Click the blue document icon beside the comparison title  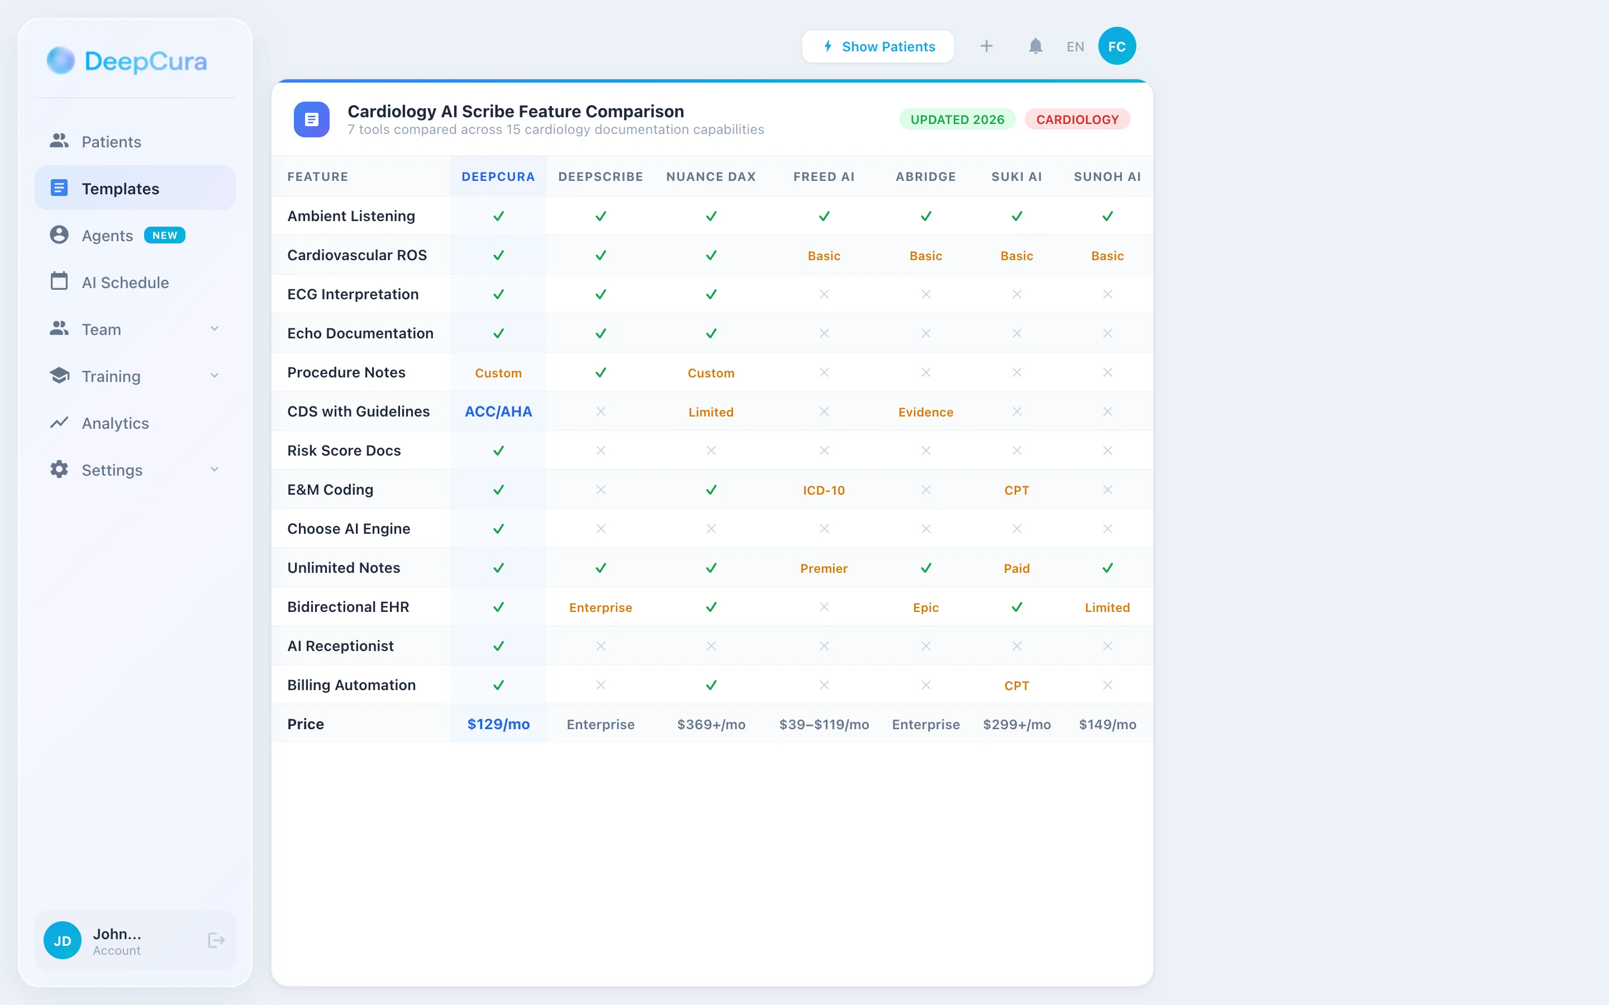click(x=311, y=119)
